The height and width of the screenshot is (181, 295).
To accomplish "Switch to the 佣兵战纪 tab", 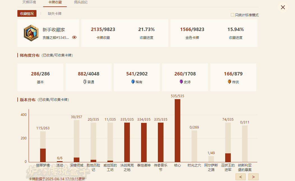I will click(80, 2).
